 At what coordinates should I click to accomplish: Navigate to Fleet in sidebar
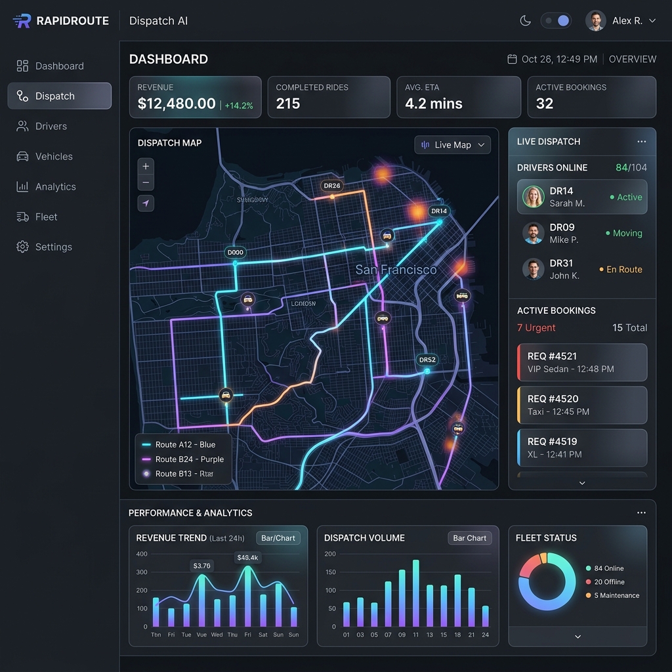pyautogui.click(x=59, y=217)
